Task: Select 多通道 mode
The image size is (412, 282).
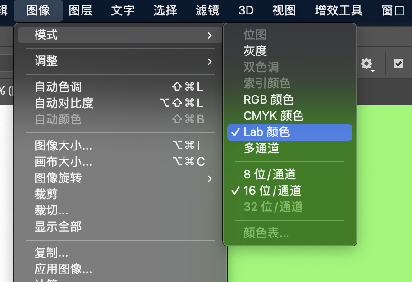Action: click(261, 148)
